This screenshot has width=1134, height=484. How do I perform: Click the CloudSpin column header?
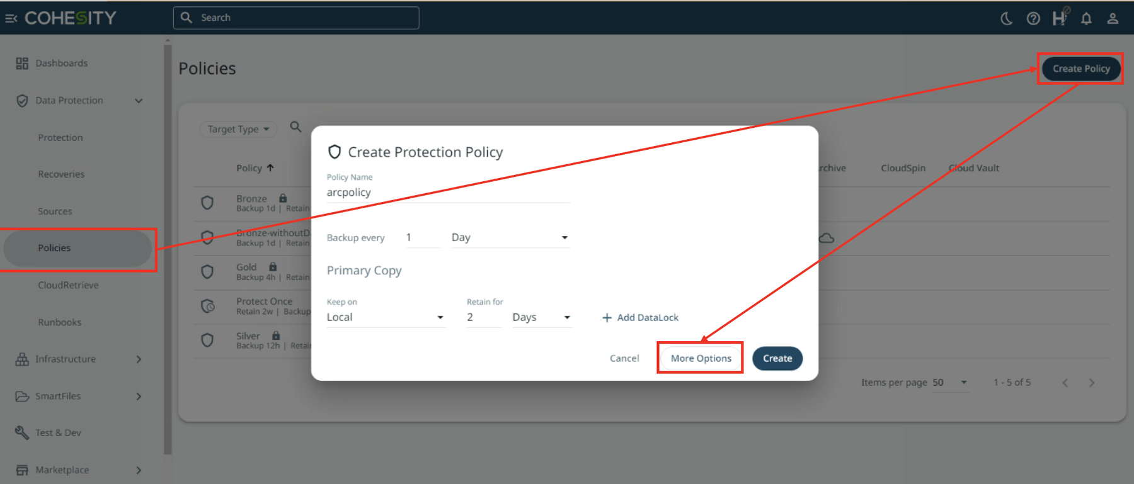click(903, 168)
